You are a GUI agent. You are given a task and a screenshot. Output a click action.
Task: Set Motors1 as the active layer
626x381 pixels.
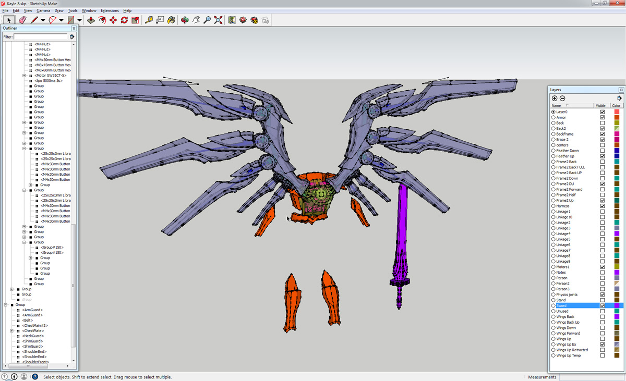click(x=553, y=267)
